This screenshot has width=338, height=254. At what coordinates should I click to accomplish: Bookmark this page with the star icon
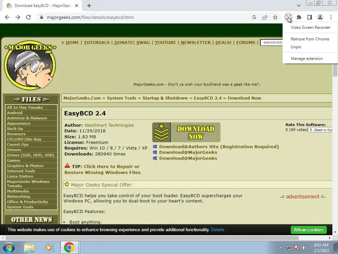[x=275, y=17]
